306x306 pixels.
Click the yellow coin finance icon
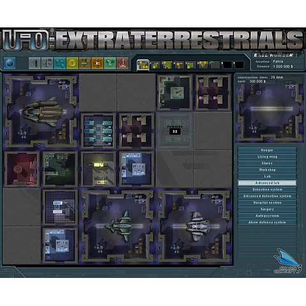pos(72,63)
